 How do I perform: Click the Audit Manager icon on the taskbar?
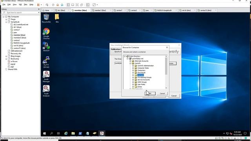point(102,133)
